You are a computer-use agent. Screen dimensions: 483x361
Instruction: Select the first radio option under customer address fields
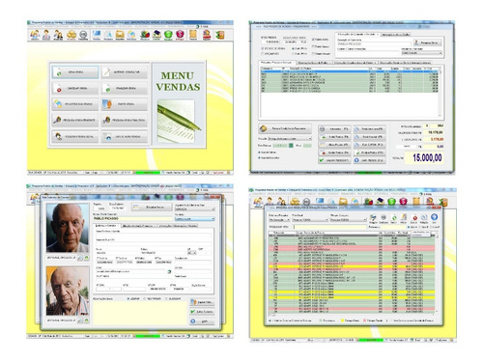(x=128, y=299)
